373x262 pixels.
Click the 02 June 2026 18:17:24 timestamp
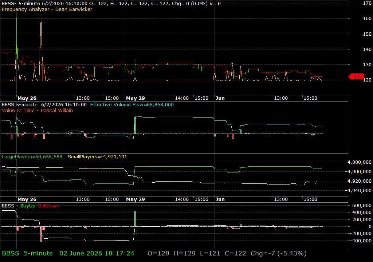[x=97, y=253]
